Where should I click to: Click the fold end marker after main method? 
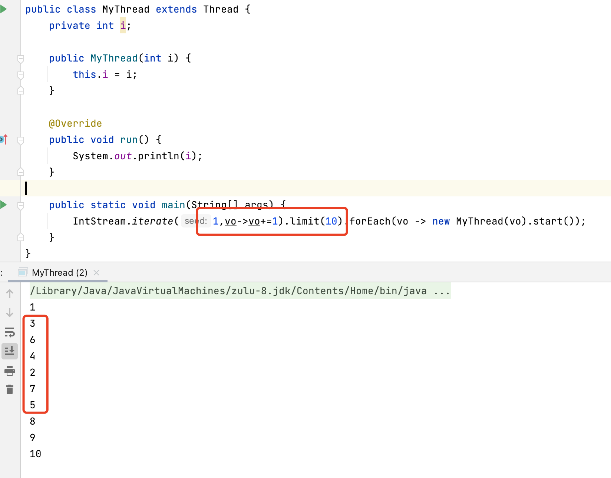point(21,237)
